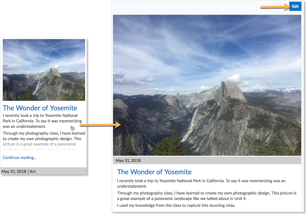
Task: Click the orange arrow pointing to Edit
Action: coord(275,7)
